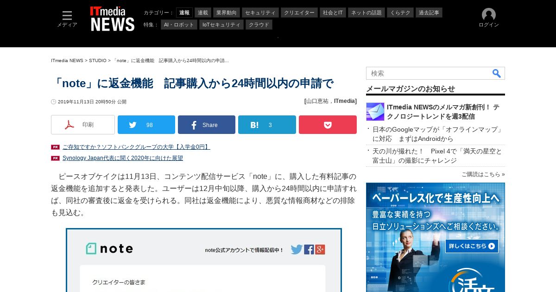Focus the 検索 search field
This screenshot has width=556, height=292.
[x=429, y=73]
